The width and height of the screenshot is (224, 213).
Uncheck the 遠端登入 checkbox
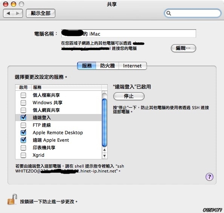coord(23,117)
